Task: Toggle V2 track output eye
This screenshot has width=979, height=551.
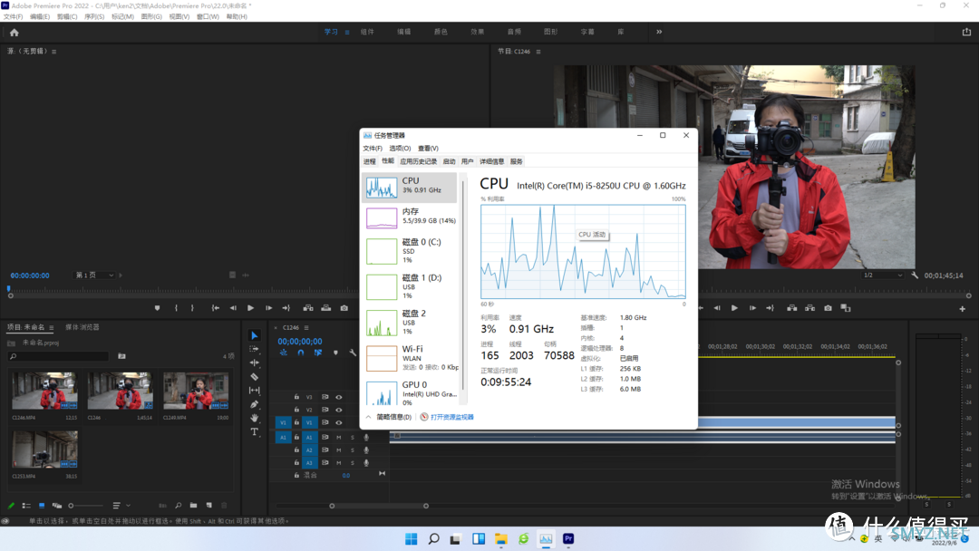Action: point(339,410)
